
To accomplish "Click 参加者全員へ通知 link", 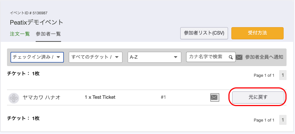I will 264,57.
